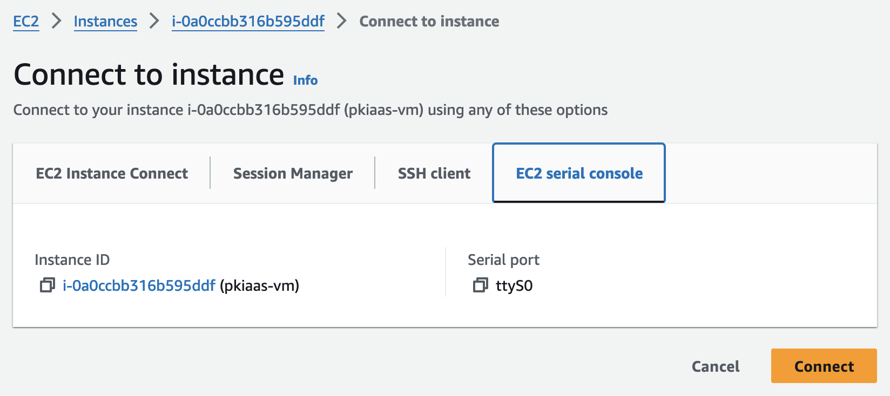The height and width of the screenshot is (396, 890).
Task: Click the chevron after Instances breadcrumb
Action: pos(154,21)
